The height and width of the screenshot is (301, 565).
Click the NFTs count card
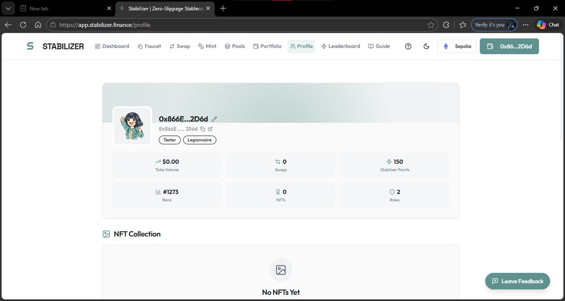coord(281,195)
